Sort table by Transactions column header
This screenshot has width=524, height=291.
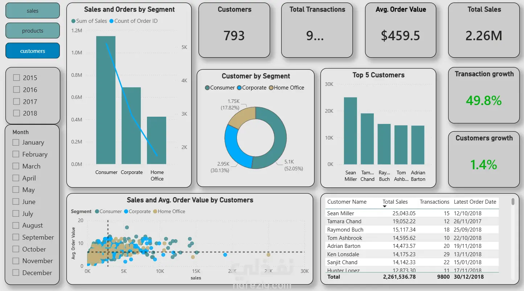[434, 202]
